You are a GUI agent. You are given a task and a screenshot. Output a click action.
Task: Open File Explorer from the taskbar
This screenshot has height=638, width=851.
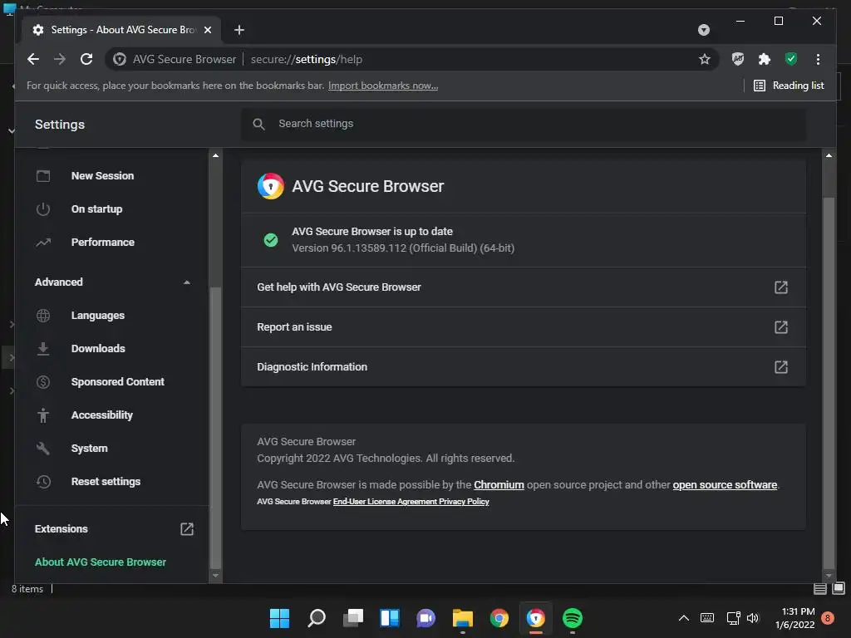463,618
